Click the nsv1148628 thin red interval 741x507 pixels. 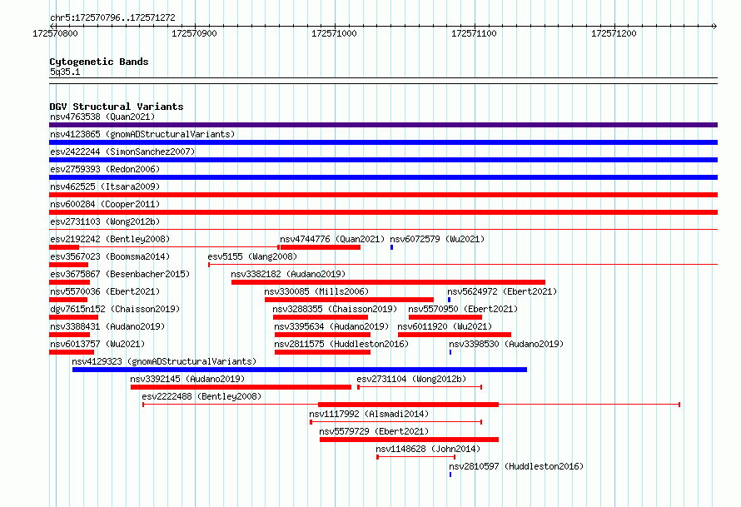[x=415, y=457]
